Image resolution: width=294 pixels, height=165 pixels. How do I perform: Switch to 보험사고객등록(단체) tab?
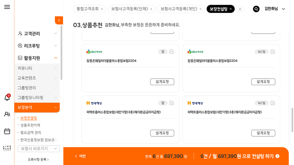pos(129,9)
